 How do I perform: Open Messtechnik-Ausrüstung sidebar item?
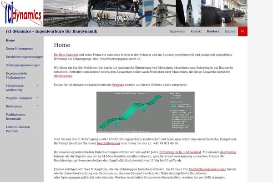[15, 88]
